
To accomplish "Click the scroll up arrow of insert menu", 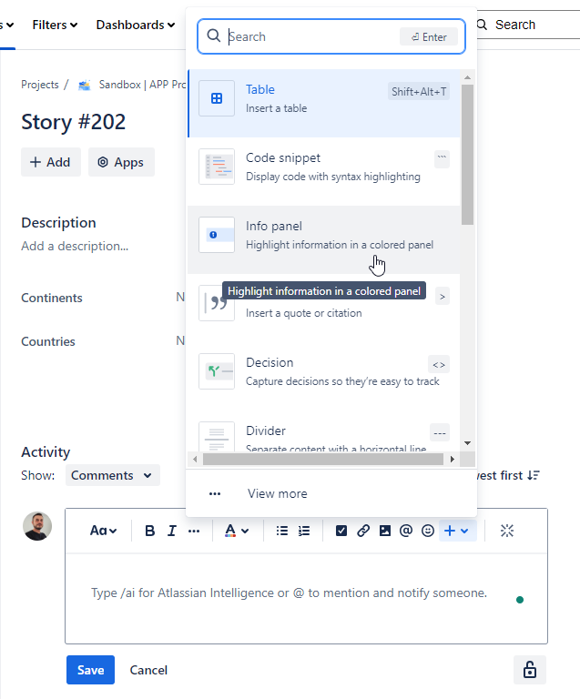I will tap(467, 77).
